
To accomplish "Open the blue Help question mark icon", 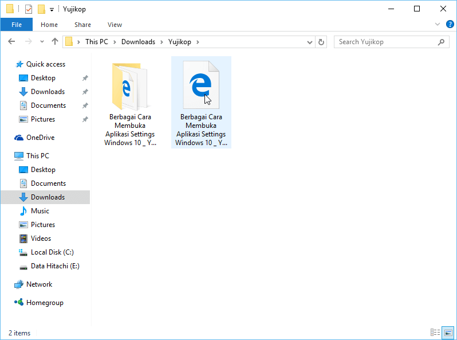I will [x=450, y=24].
